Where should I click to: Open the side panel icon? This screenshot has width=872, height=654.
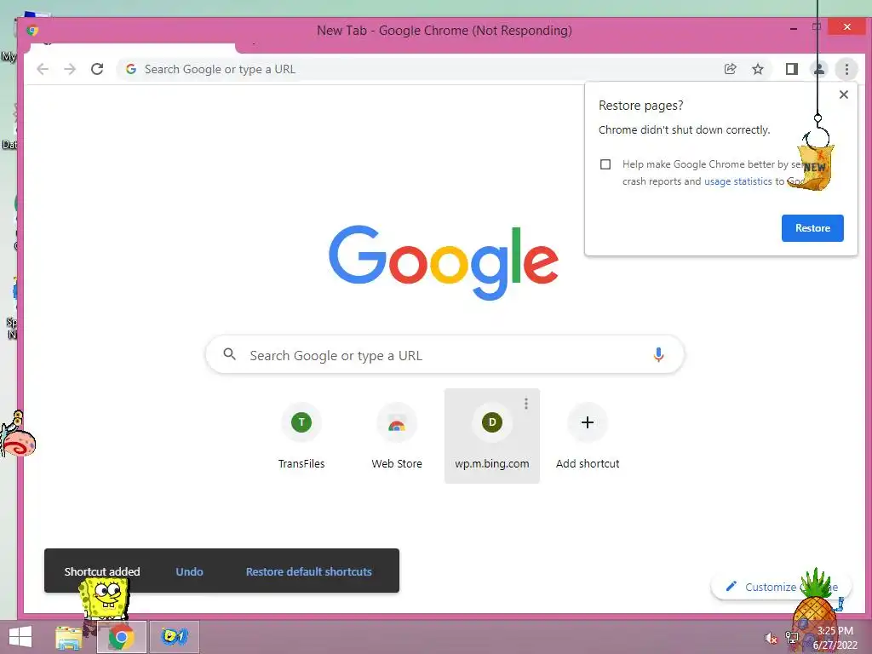click(792, 69)
